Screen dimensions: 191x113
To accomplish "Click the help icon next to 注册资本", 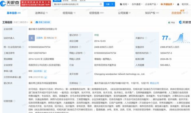I will click(80, 47).
